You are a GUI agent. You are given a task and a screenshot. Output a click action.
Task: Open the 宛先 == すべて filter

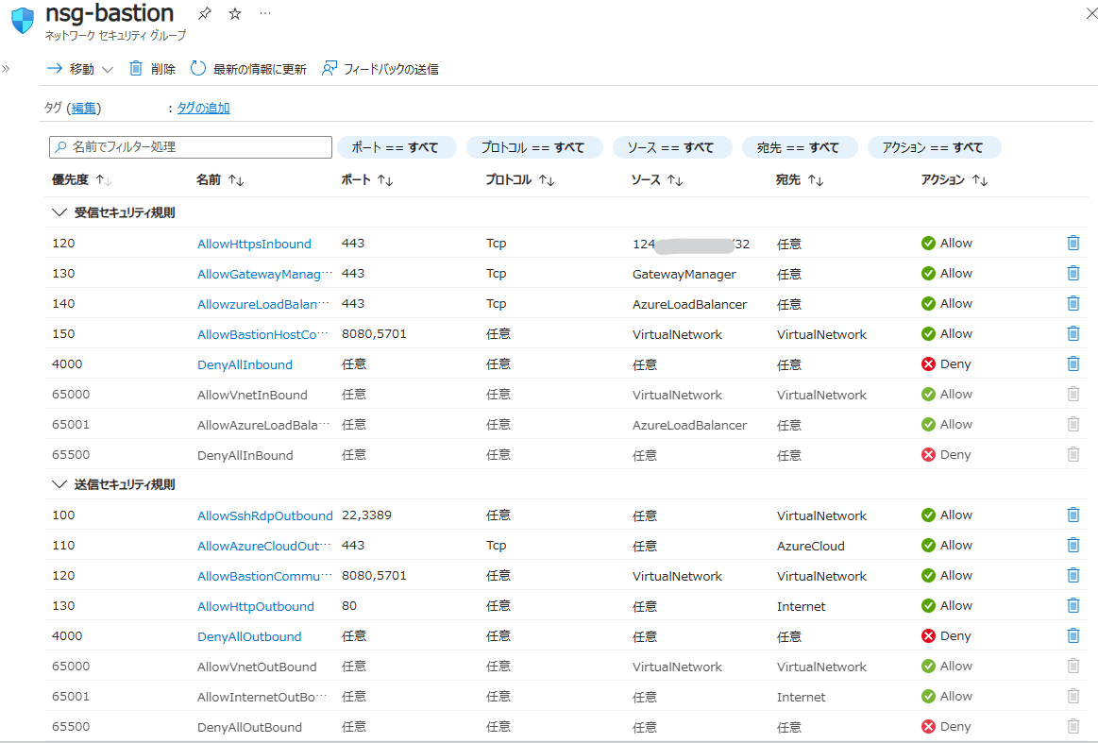pos(799,147)
